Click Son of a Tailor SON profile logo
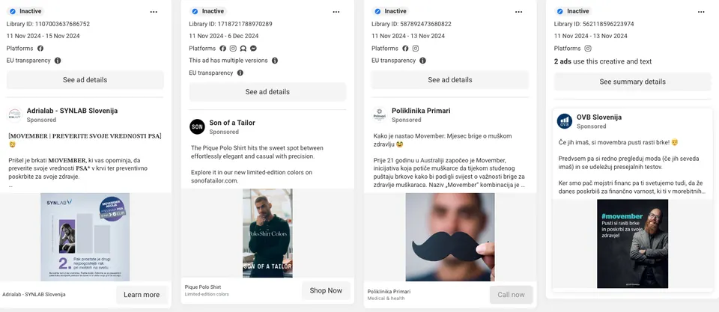719x312 pixels. click(x=197, y=127)
